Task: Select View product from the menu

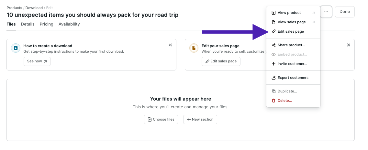Action: [289, 13]
